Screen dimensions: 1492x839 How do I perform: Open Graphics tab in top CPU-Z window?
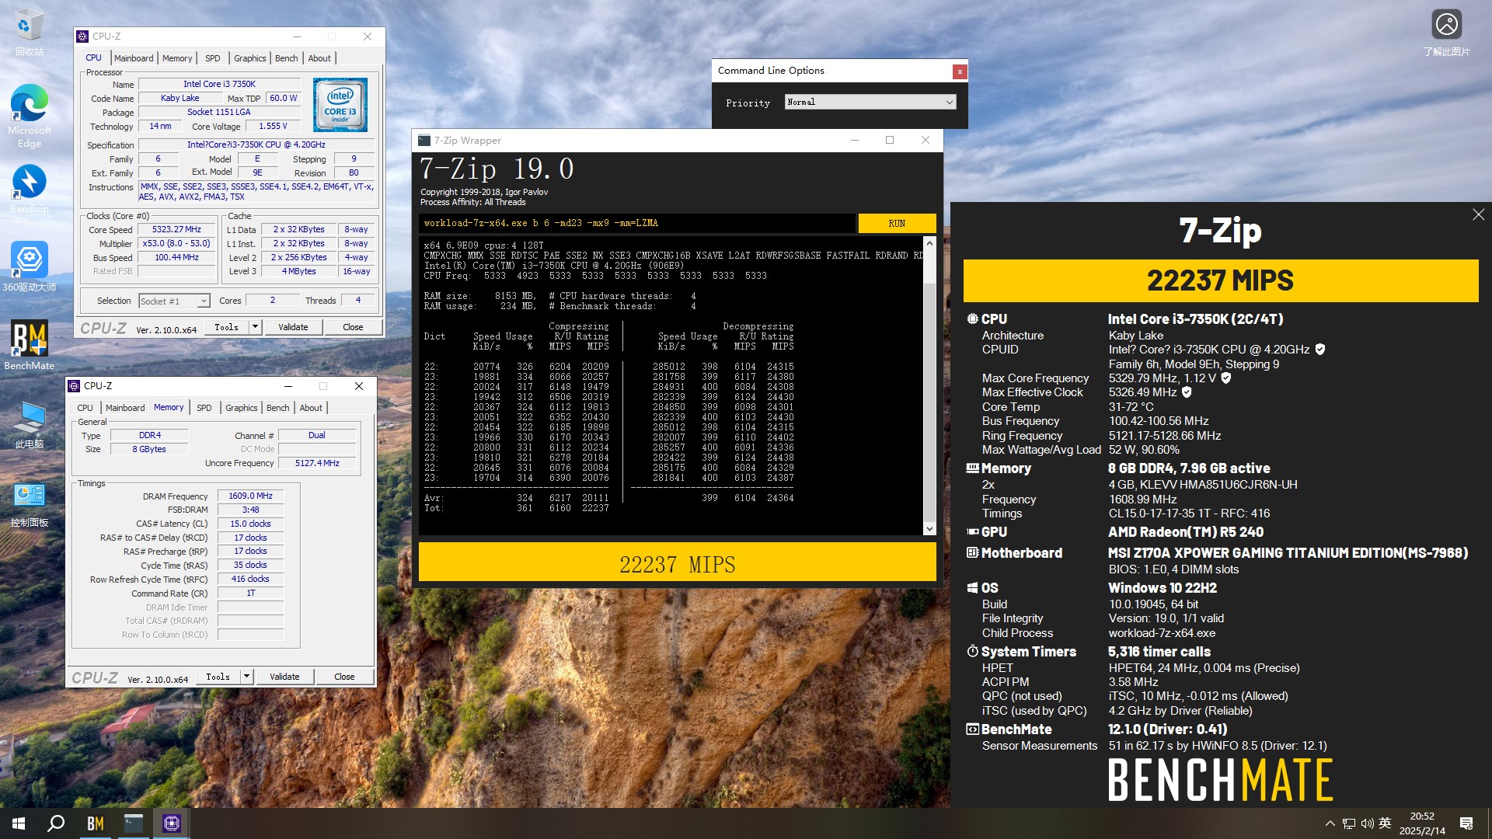(250, 58)
